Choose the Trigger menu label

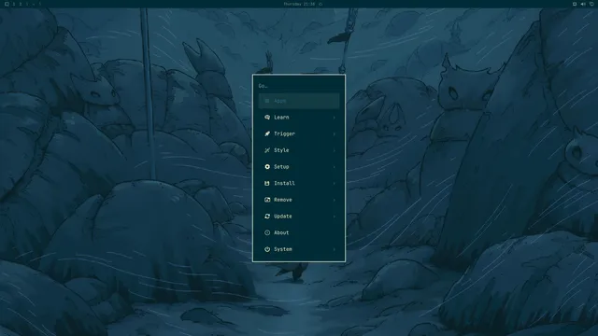284,133
